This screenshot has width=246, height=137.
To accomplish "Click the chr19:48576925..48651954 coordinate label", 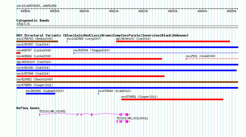I will click(36, 6).
